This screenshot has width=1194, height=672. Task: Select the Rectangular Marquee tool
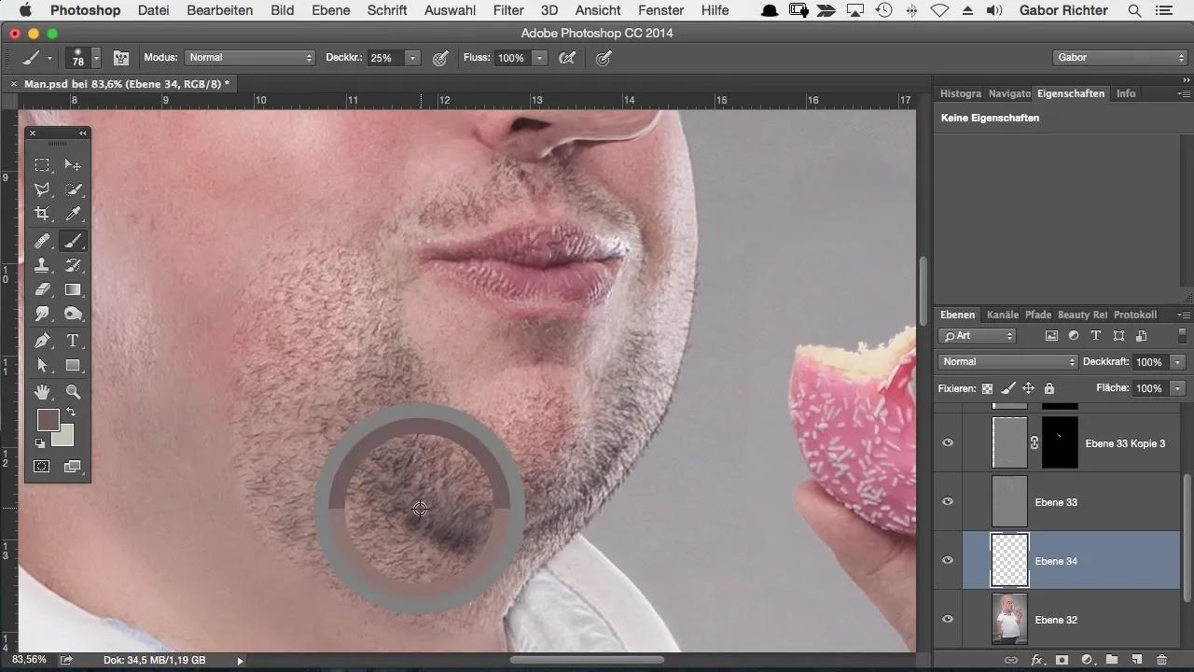pyautogui.click(x=42, y=165)
